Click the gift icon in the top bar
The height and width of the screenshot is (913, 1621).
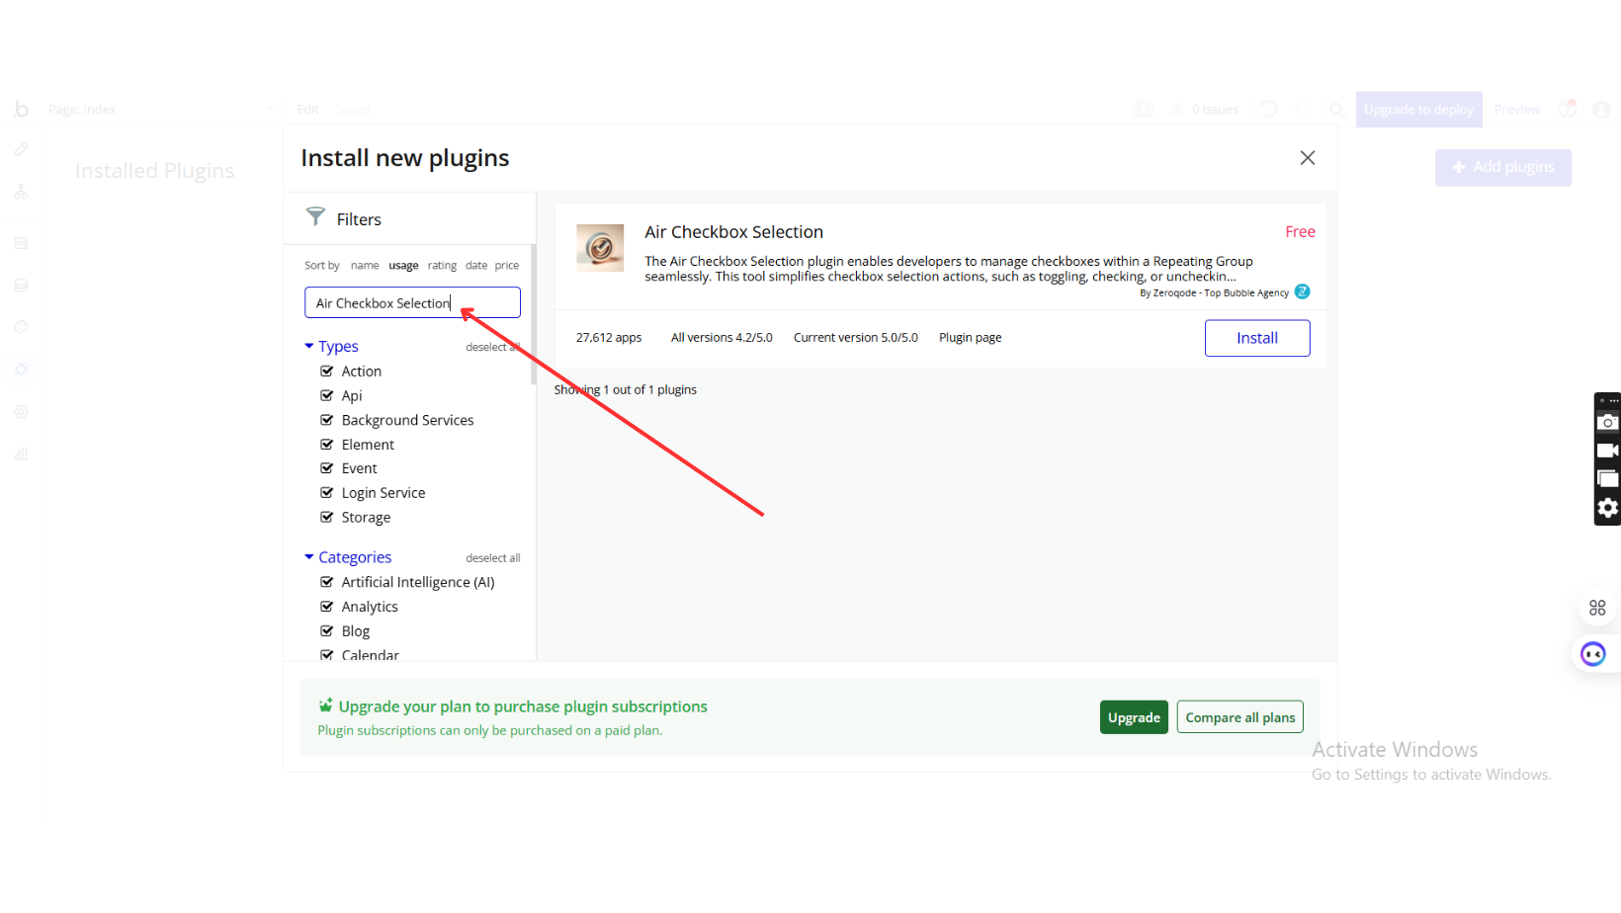pyautogui.click(x=1144, y=109)
